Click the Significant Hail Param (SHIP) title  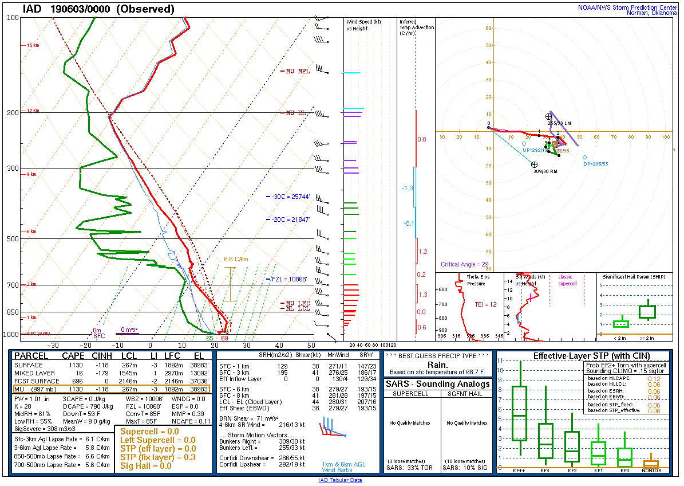(x=633, y=277)
